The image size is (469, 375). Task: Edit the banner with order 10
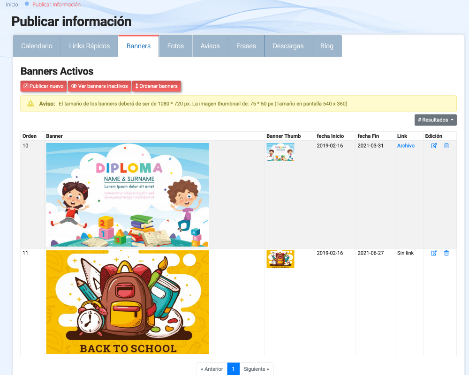click(x=434, y=146)
